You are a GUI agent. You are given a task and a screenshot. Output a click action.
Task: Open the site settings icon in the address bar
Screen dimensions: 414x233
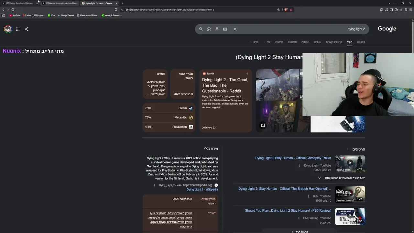pos(122,10)
